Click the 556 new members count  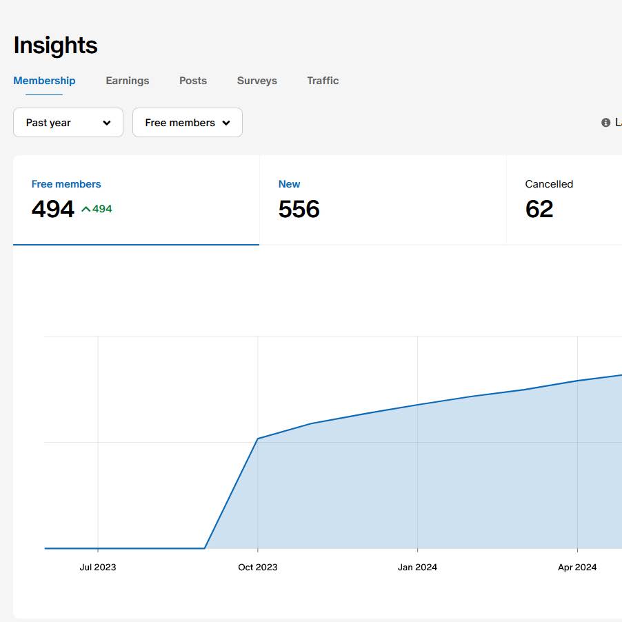click(x=299, y=210)
